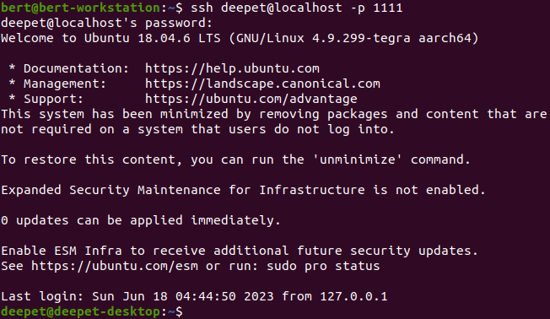Image resolution: width=550 pixels, height=319 pixels.
Task: Click the landscape.canonical.com management URL
Action: click(x=262, y=84)
